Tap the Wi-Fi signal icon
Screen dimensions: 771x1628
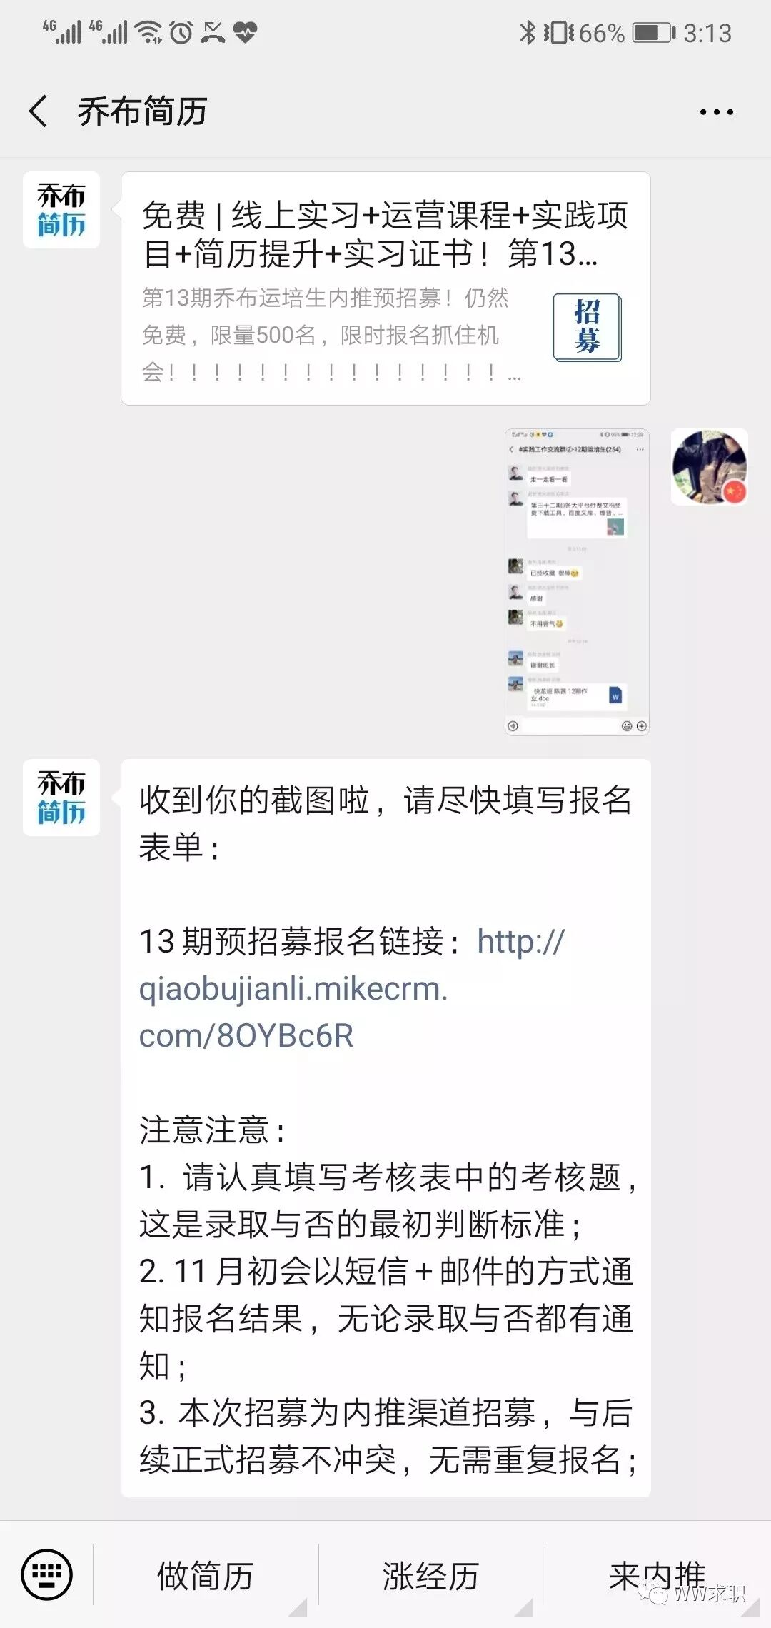point(149,32)
